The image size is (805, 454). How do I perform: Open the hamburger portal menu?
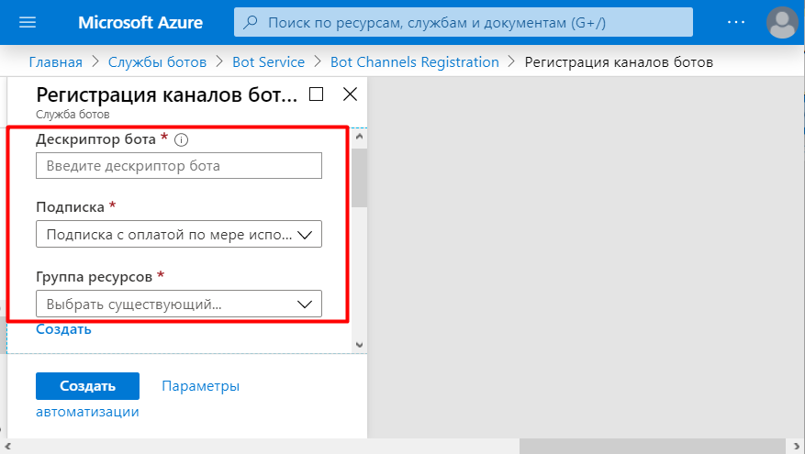[28, 22]
